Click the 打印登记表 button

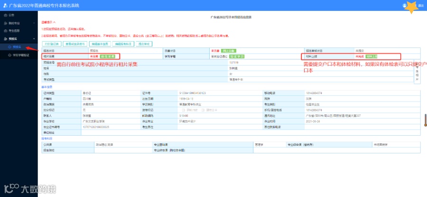[51, 44]
